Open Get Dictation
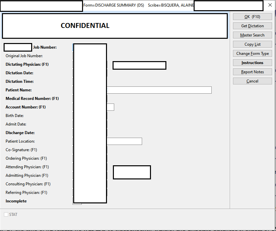276x231 pixels. tap(252, 26)
